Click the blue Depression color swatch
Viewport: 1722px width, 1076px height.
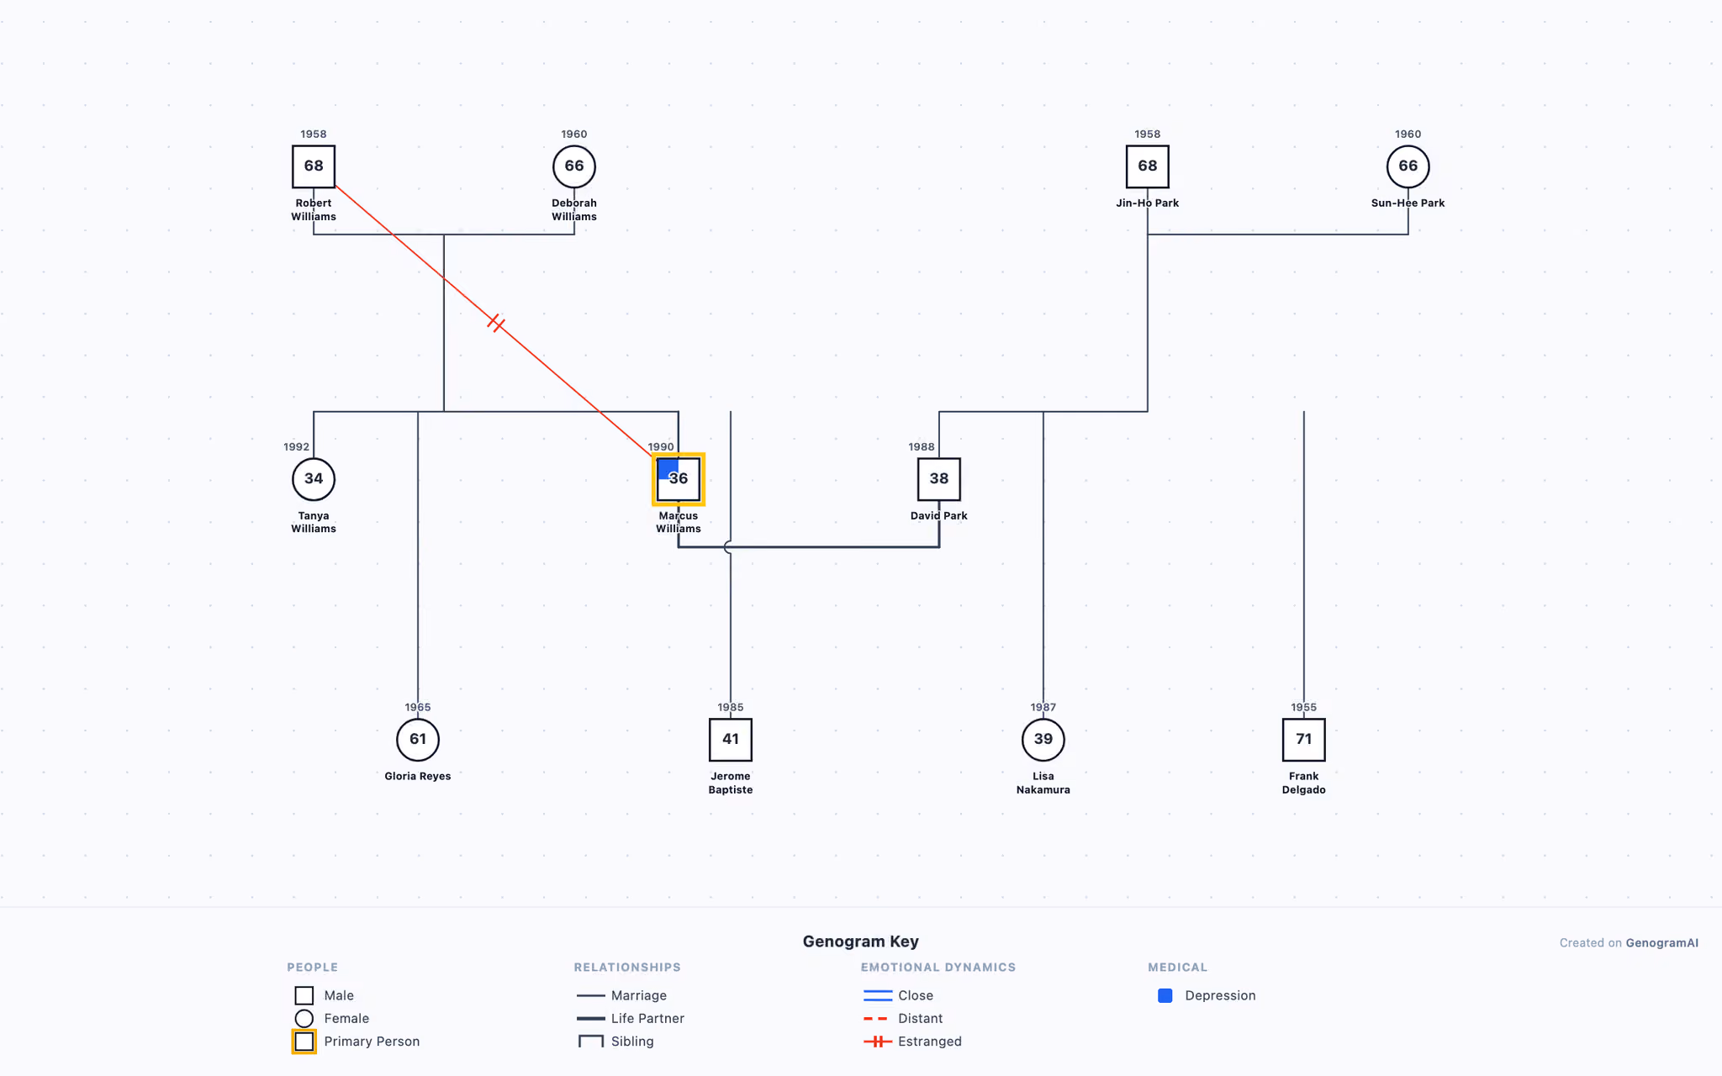point(1165,995)
